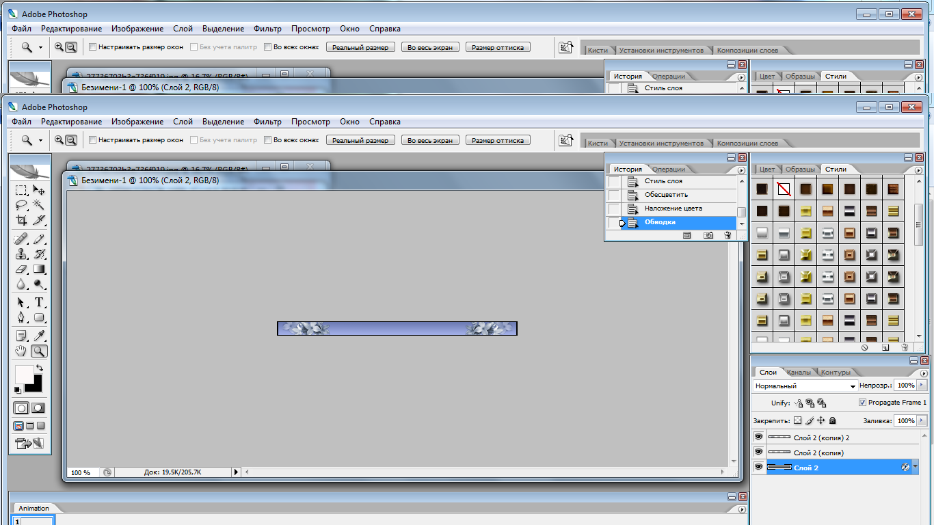Select the Notes tool
The image size is (934, 525).
point(21,336)
